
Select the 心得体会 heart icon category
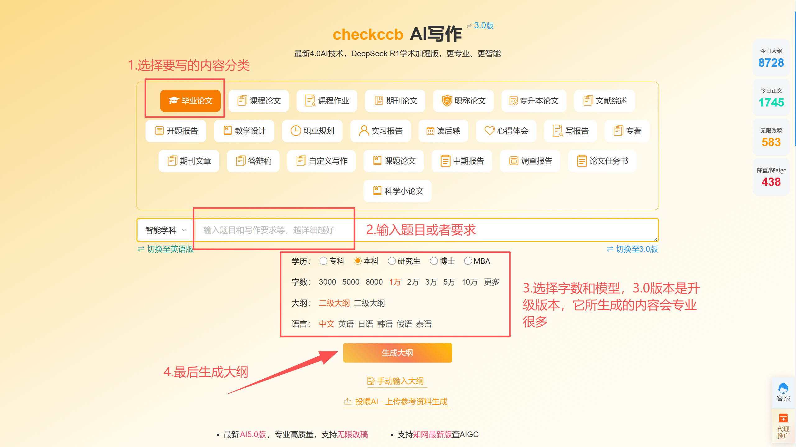(506, 131)
